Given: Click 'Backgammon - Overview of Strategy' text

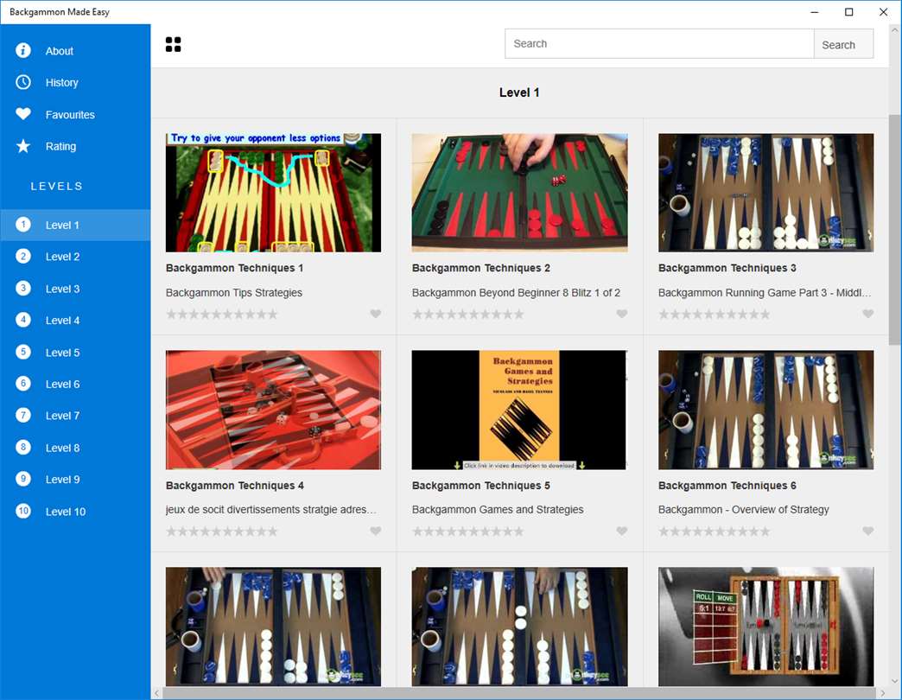Looking at the screenshot, I should coord(743,510).
